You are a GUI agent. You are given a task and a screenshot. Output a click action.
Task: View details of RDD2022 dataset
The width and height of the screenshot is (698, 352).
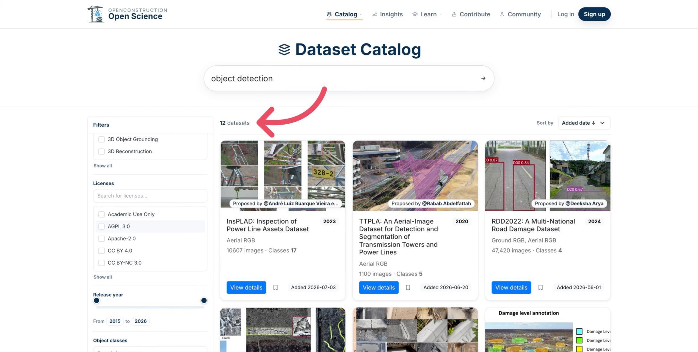(511, 288)
